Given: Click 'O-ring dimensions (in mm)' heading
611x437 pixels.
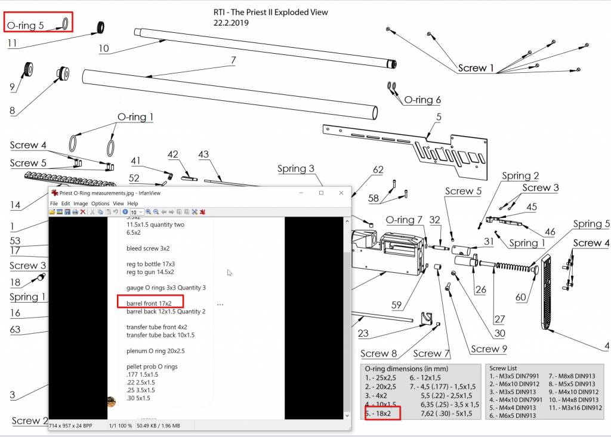Looking at the screenshot, I should click(406, 368).
